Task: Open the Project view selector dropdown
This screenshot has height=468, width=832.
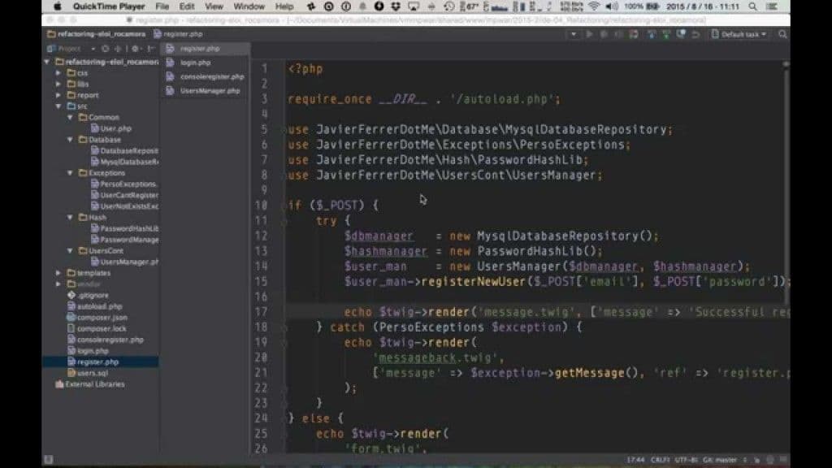Action: tap(93, 48)
